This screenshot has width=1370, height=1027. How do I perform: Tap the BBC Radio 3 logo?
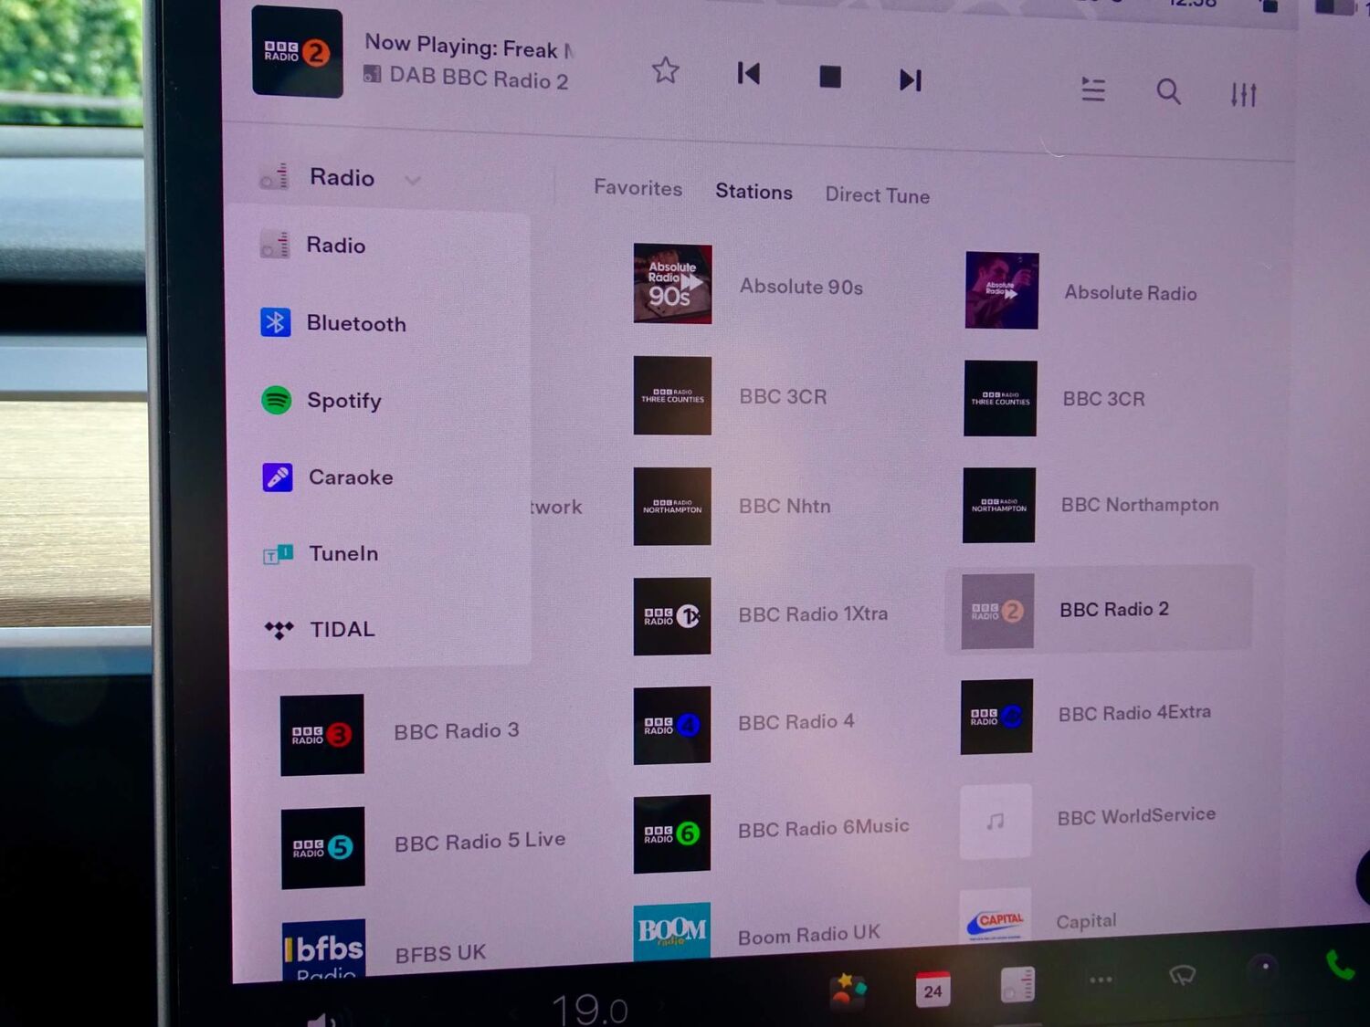tap(322, 735)
